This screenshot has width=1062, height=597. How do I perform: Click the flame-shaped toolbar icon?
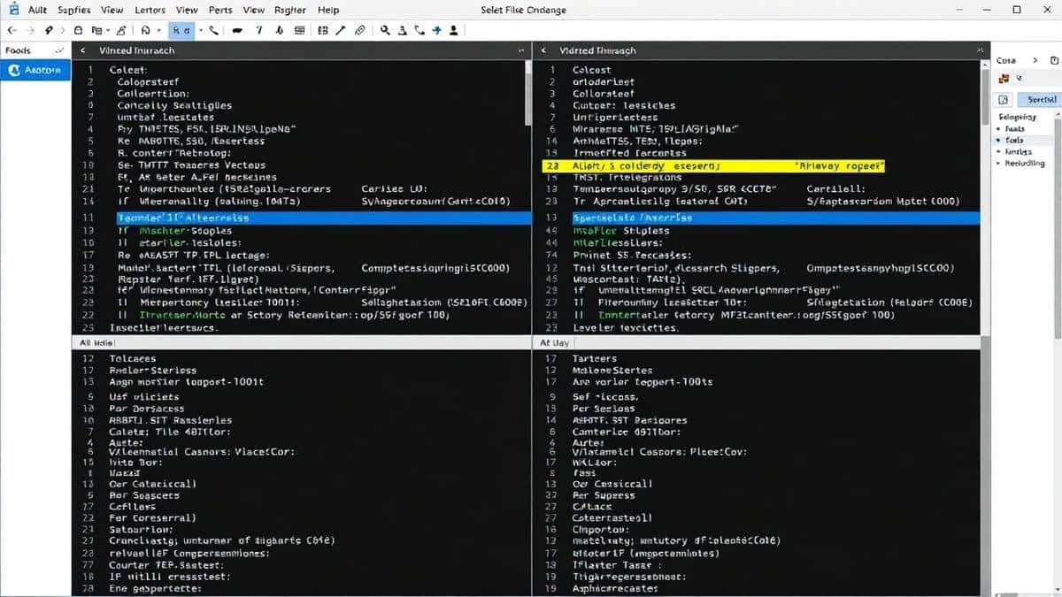[x=280, y=30]
